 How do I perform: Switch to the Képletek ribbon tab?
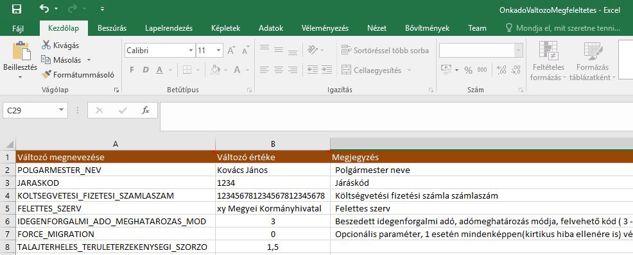click(226, 28)
